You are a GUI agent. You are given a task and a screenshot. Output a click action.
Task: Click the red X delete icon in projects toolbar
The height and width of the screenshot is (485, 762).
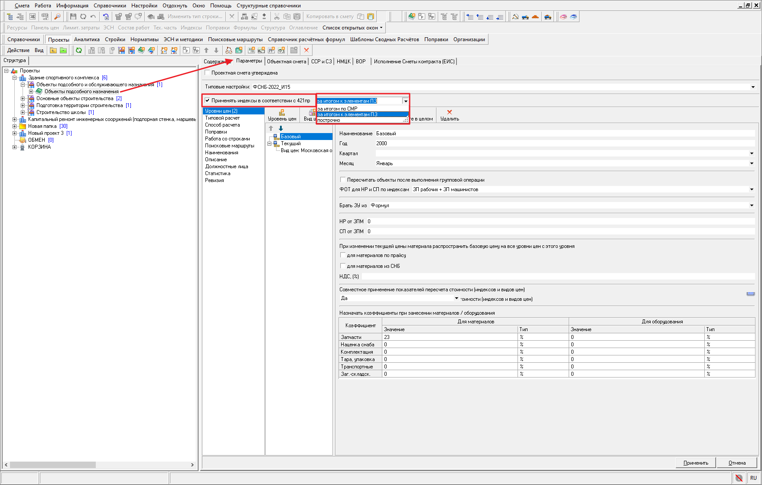(306, 50)
